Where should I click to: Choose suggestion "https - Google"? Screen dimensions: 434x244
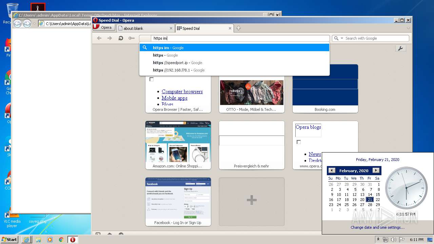pyautogui.click(x=234, y=55)
